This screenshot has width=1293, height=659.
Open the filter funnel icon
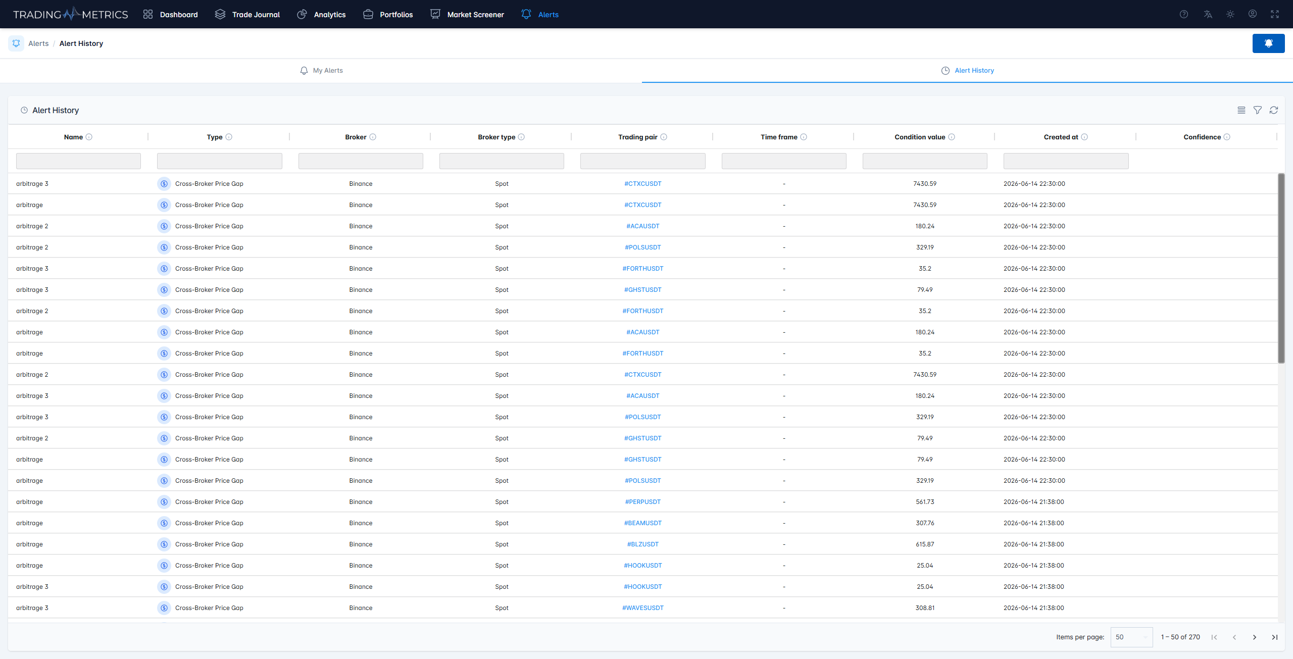(1257, 110)
